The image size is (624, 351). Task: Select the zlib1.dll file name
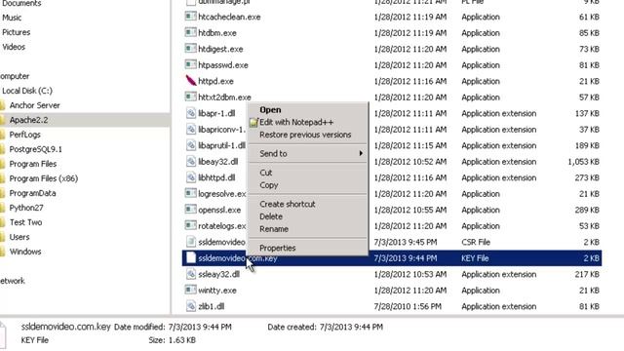point(212,306)
